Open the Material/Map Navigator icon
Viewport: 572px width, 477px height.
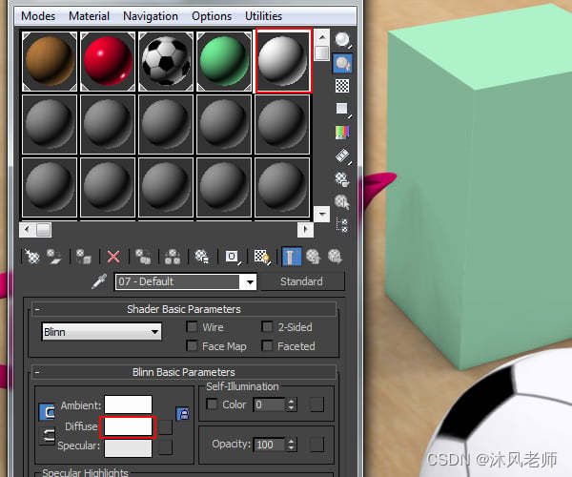click(342, 225)
